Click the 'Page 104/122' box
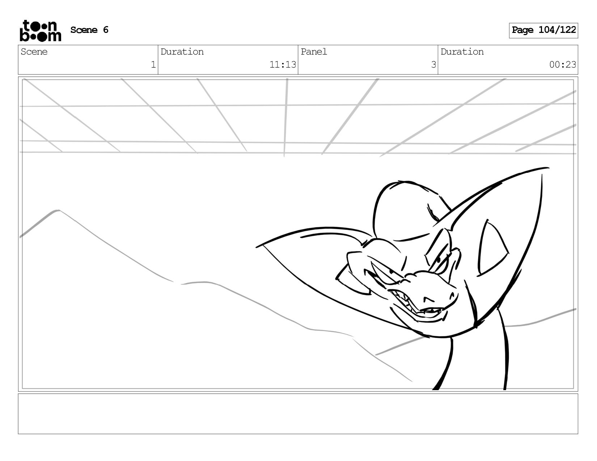Screen dimensions: 597x461 (543, 30)
